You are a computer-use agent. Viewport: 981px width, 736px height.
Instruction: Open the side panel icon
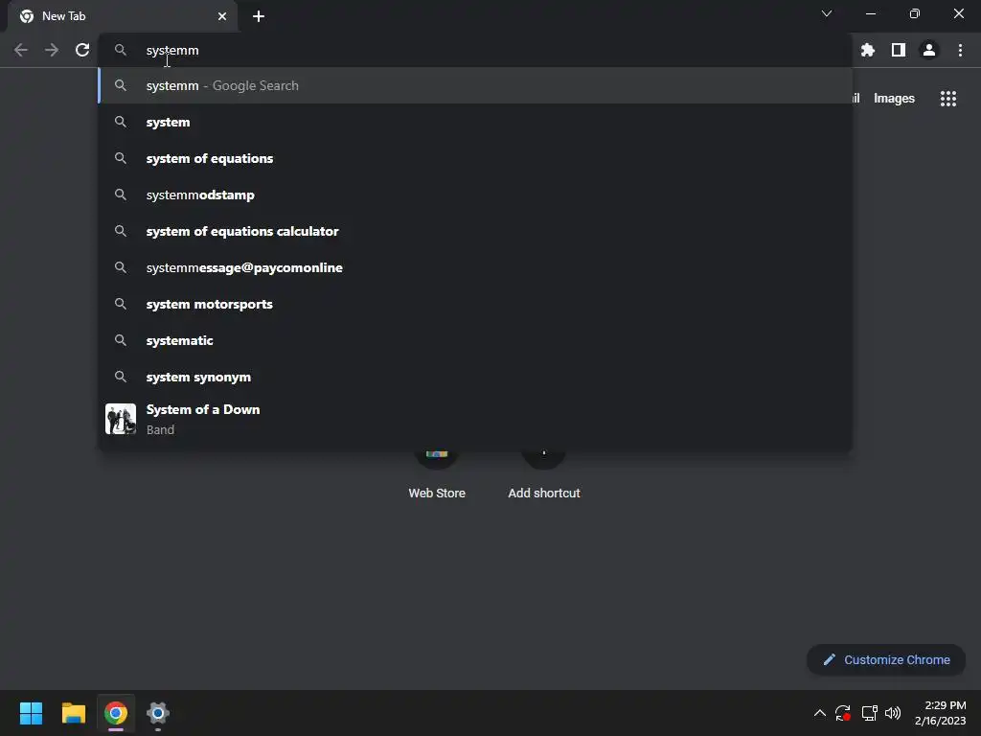coord(899,50)
